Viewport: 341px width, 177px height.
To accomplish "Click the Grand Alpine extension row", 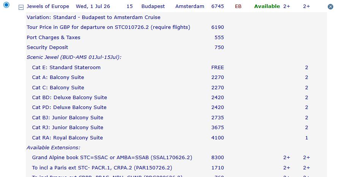I will click(x=112, y=157).
